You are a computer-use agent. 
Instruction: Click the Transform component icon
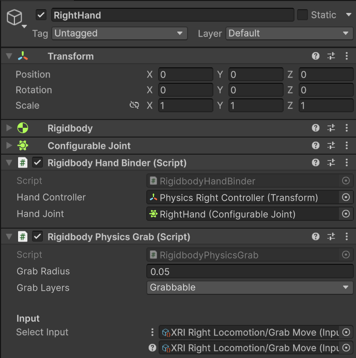point(23,56)
